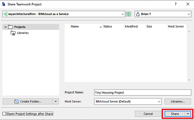This screenshot has width=194, height=120.
Task: Select the Libraries folder icon
Action: point(13,33)
